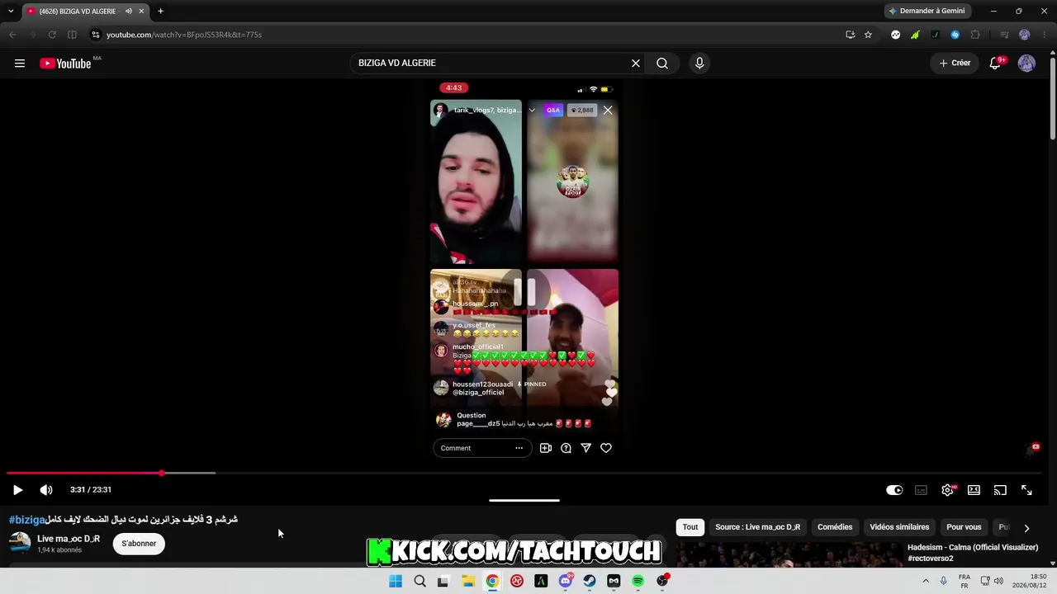Mute the tab via its audio icon
The width and height of the screenshot is (1057, 594).
(x=128, y=12)
